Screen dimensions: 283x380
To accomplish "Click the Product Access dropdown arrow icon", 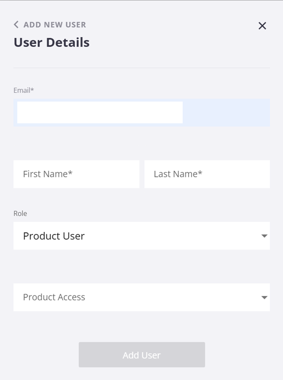I will pos(264,297).
